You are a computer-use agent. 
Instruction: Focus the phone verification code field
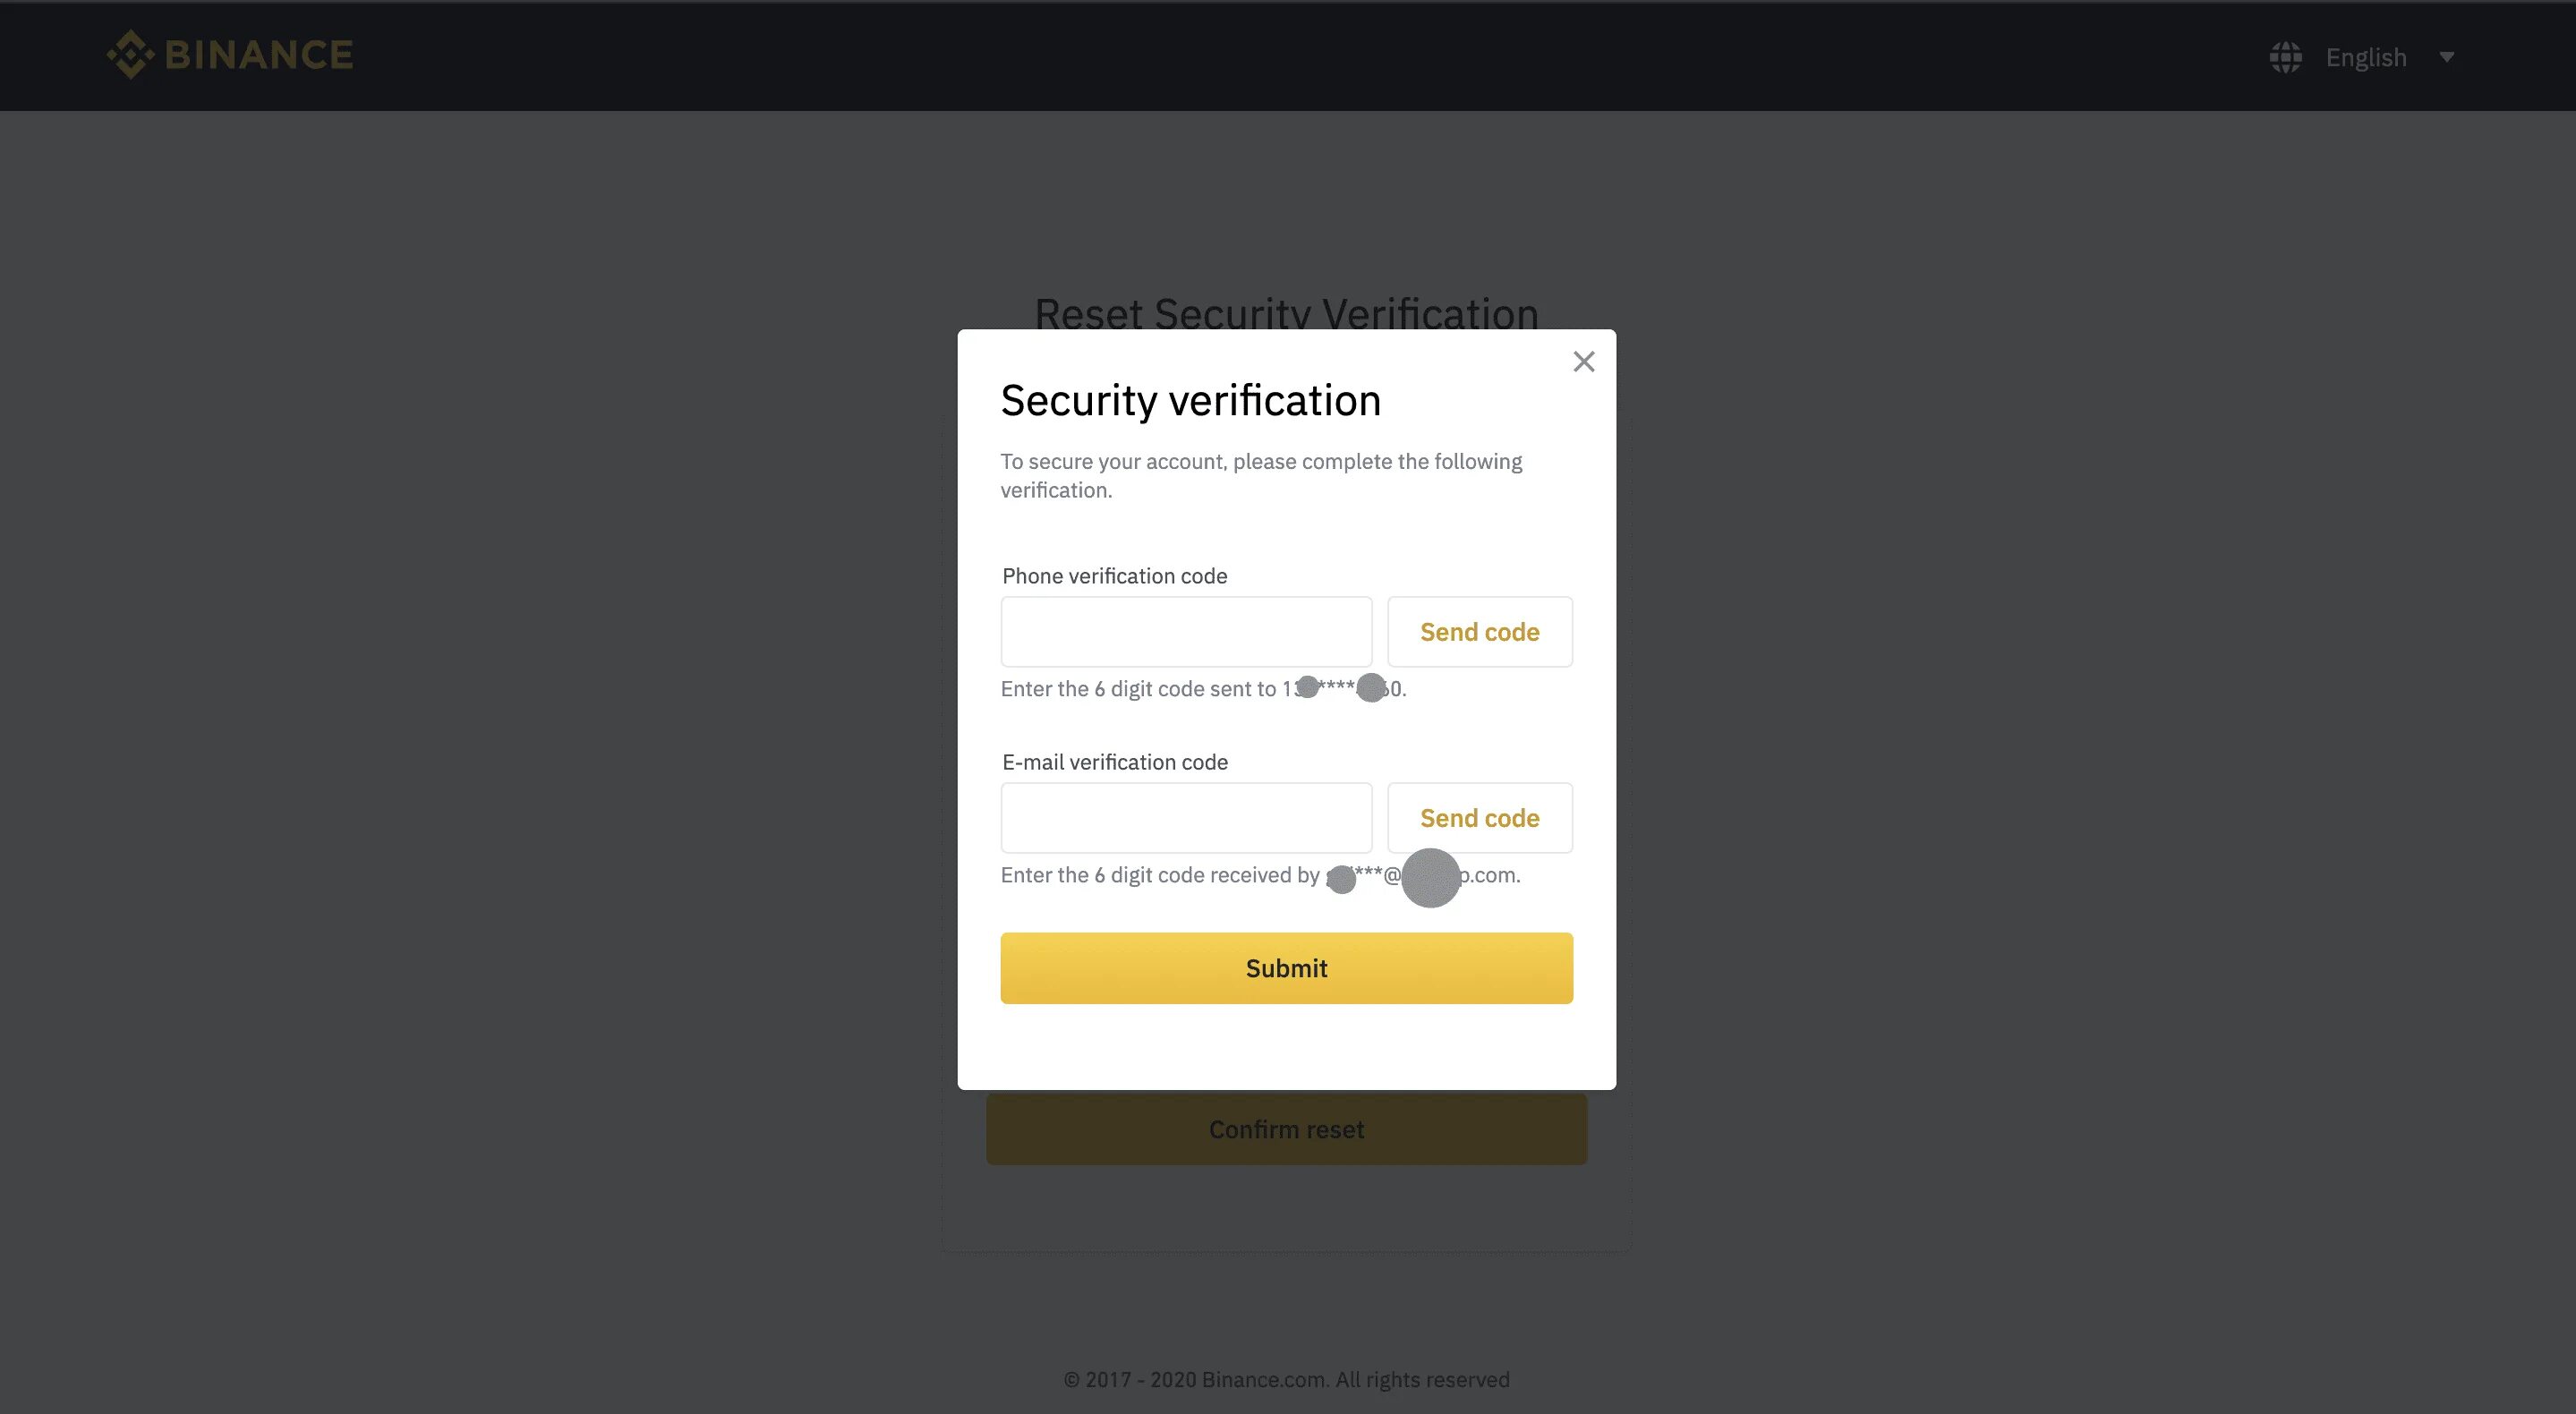coord(1185,632)
